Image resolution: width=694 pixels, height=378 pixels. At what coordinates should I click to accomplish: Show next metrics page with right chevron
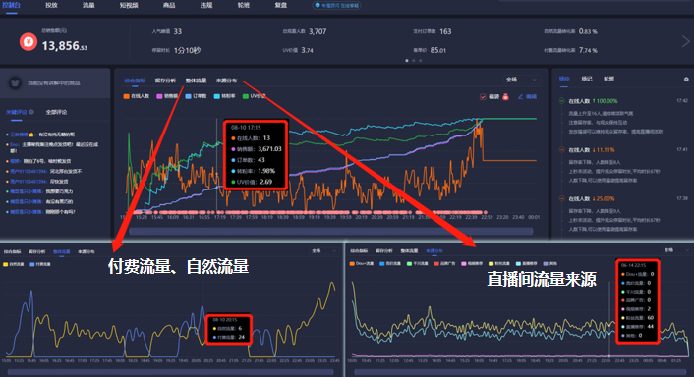685,41
